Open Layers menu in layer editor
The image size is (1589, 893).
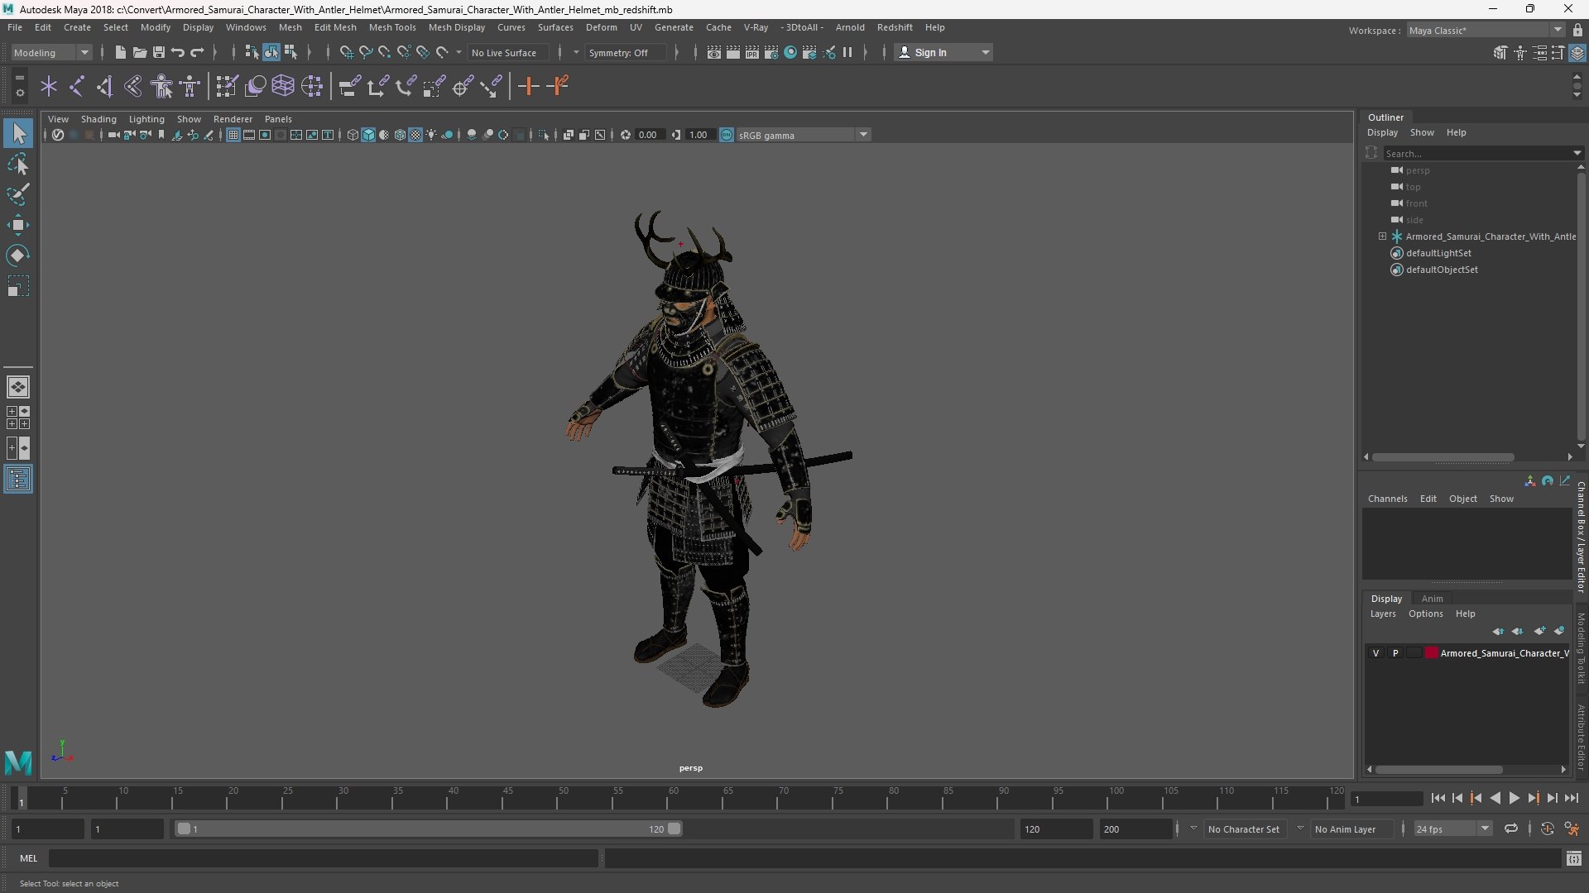tap(1382, 614)
